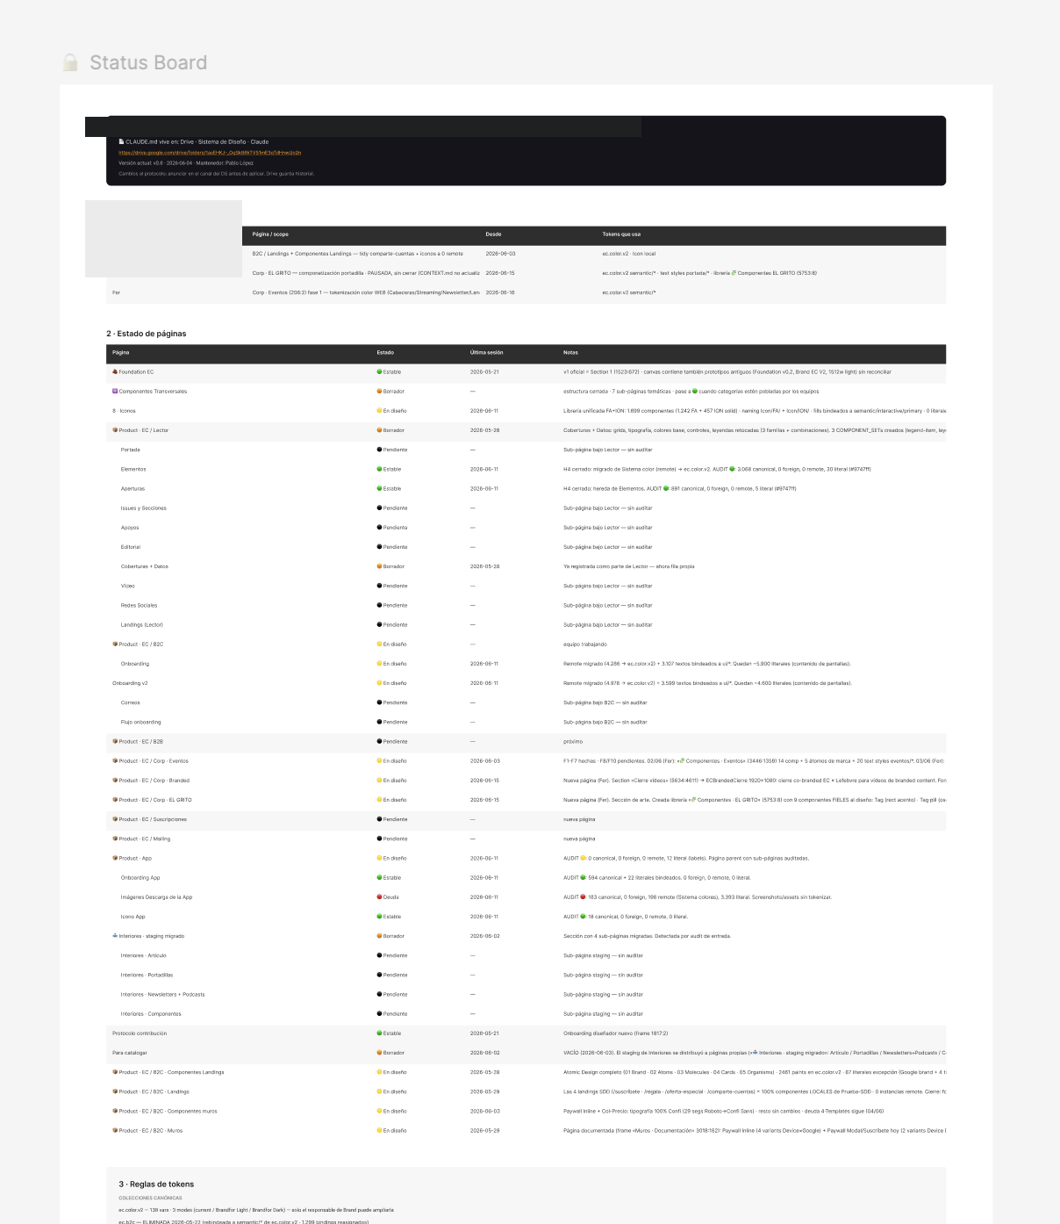Select the Onboarding v2 cell
The width and height of the screenshot is (1060, 1224).
130,683
